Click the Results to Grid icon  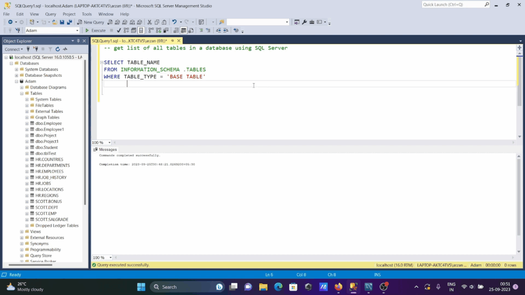tap(184, 30)
